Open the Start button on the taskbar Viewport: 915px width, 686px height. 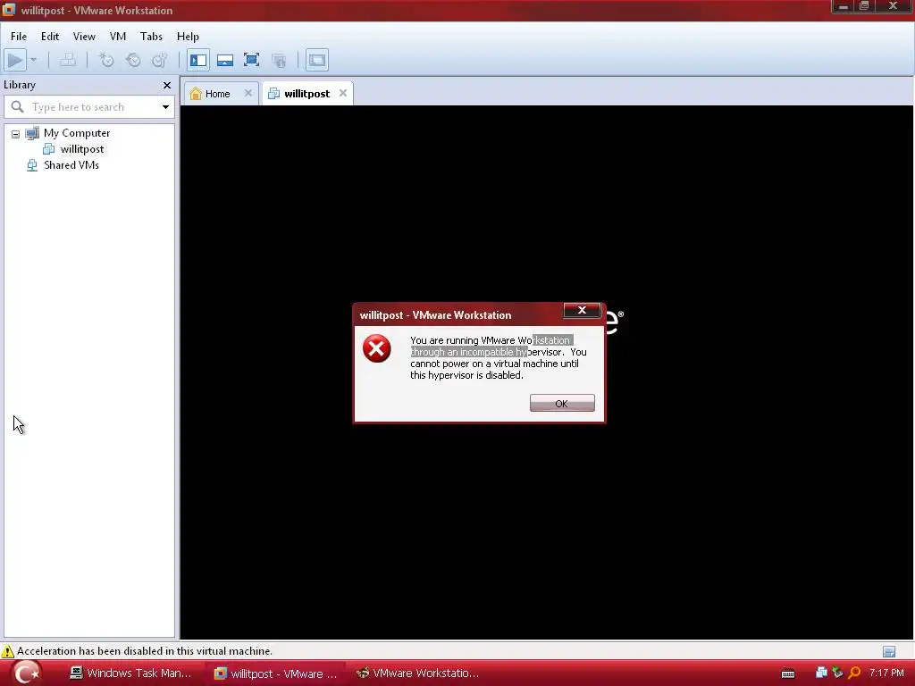coord(27,673)
